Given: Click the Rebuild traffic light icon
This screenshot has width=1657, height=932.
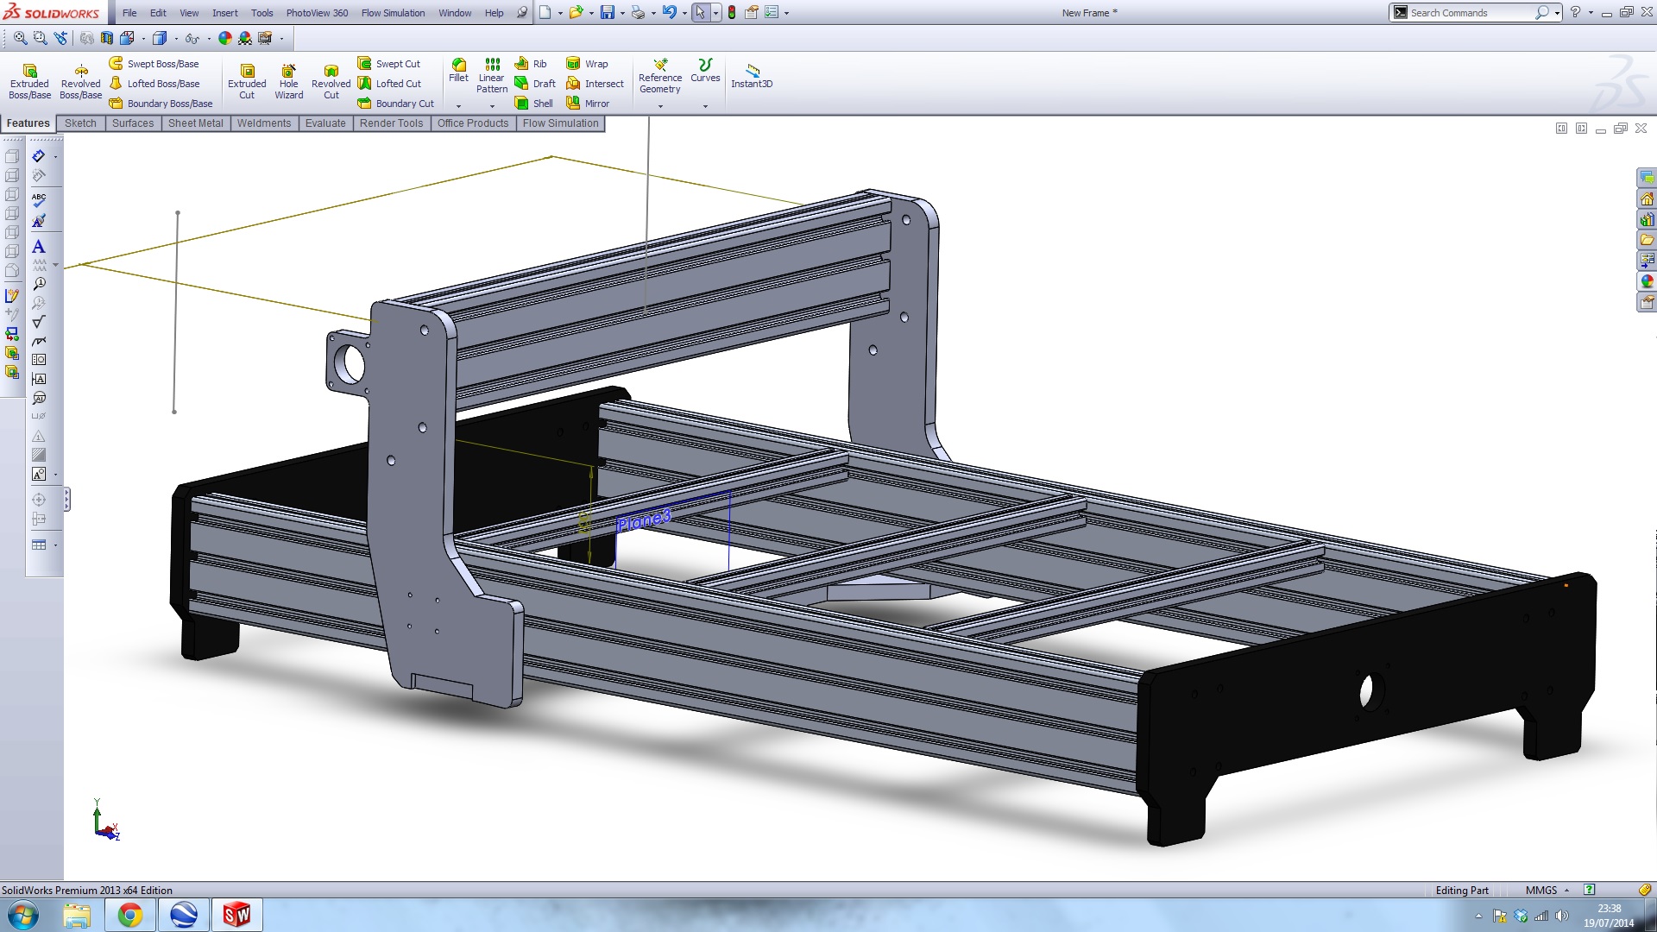Looking at the screenshot, I should coord(732,13).
